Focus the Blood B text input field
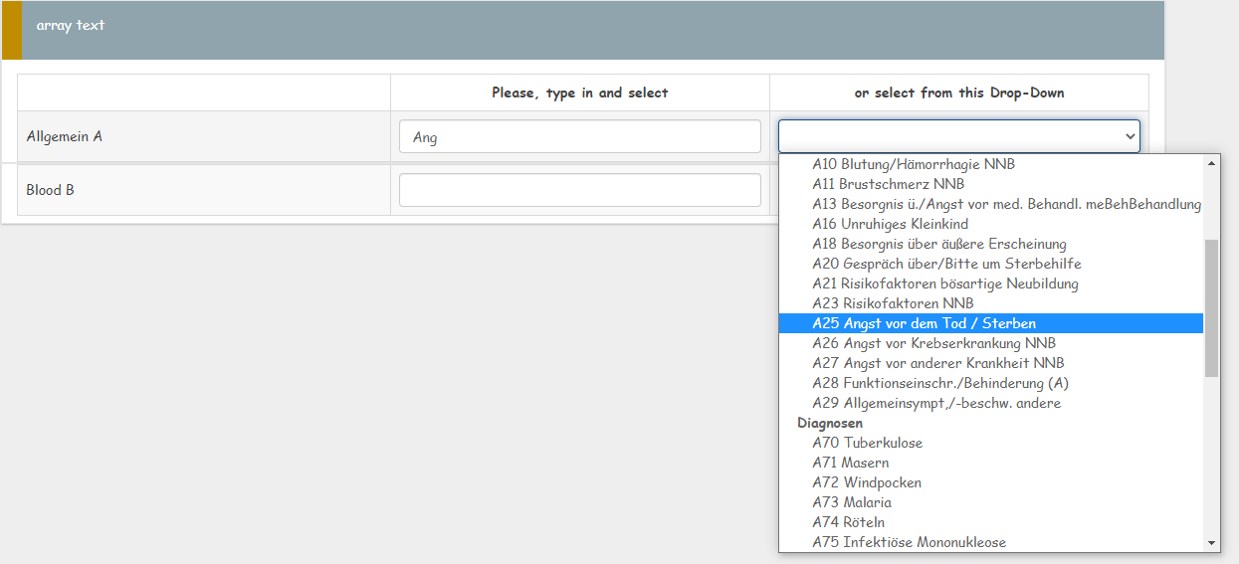The width and height of the screenshot is (1239, 564). pos(579,190)
